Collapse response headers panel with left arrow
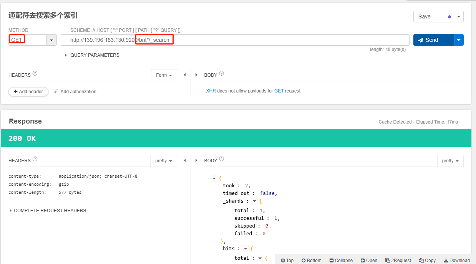Screen dimensions: 476x264 (185, 161)
